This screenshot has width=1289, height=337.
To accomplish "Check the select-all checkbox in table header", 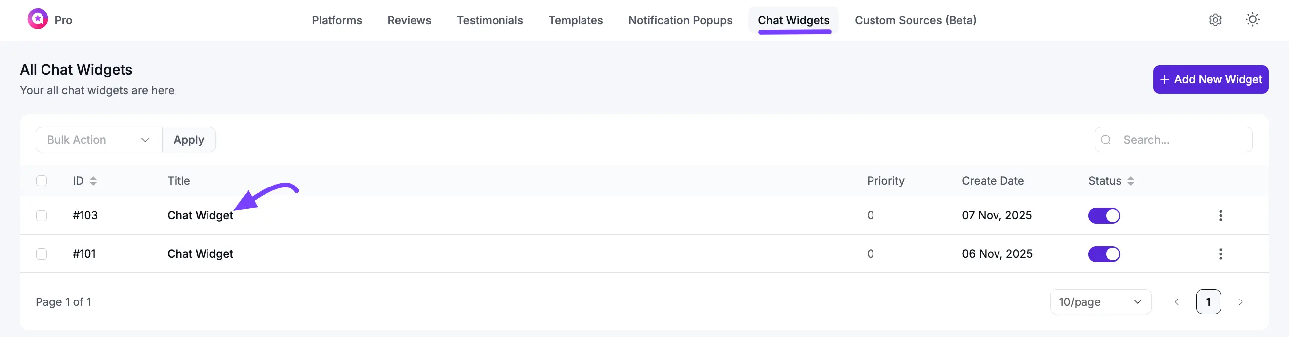I will [42, 181].
